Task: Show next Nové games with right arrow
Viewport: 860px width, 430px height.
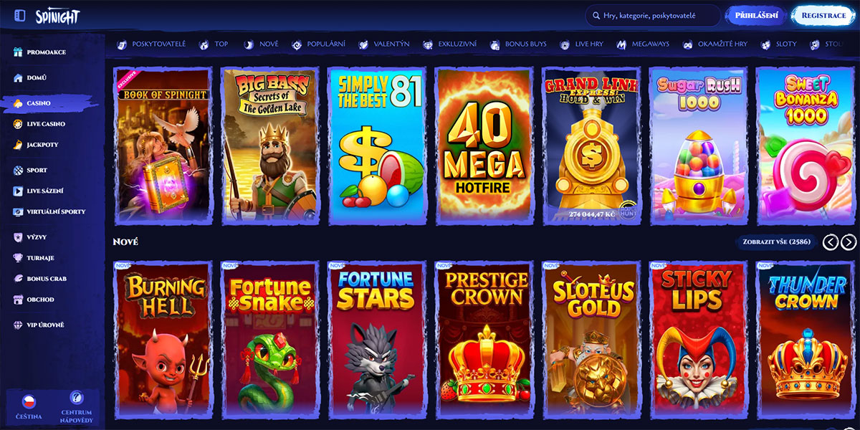Action: [x=849, y=242]
